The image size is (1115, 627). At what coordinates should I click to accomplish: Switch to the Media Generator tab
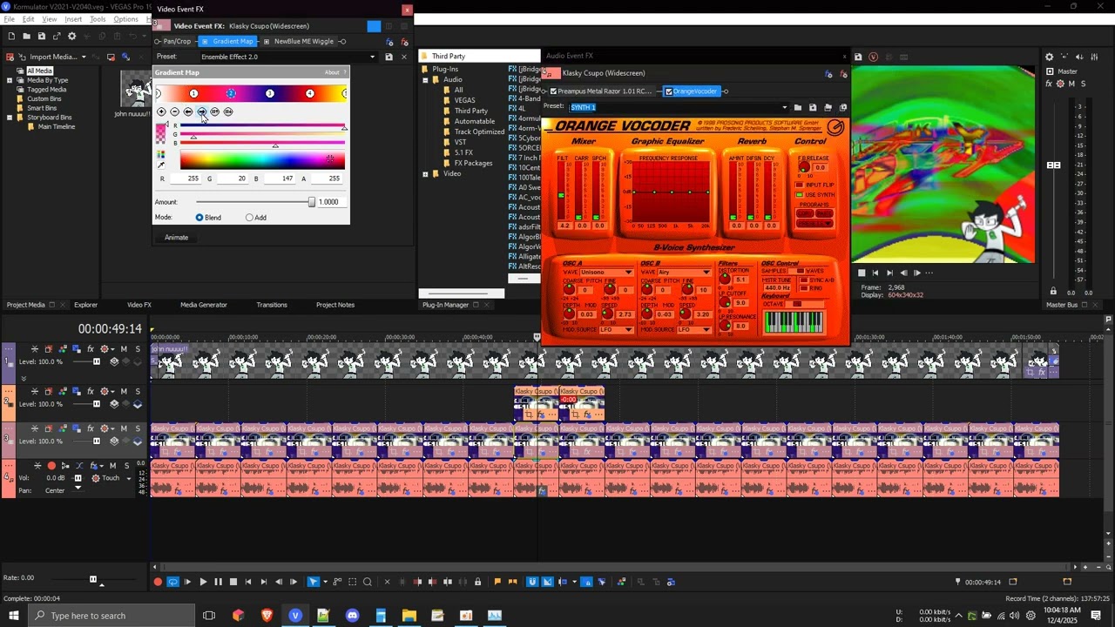(203, 305)
